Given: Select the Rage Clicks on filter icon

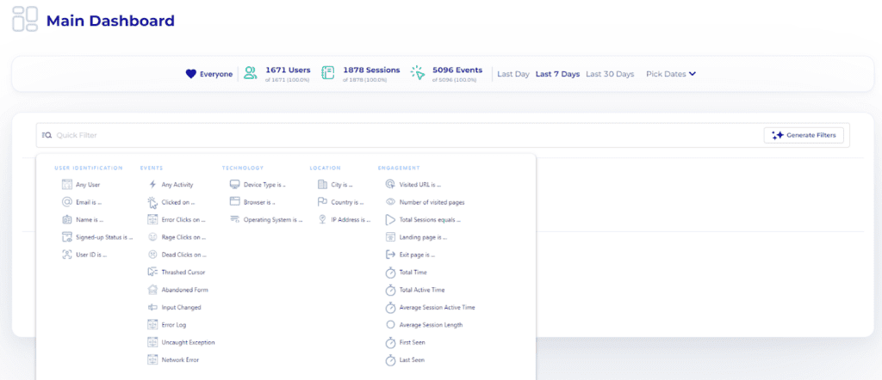Looking at the screenshot, I should 152,237.
